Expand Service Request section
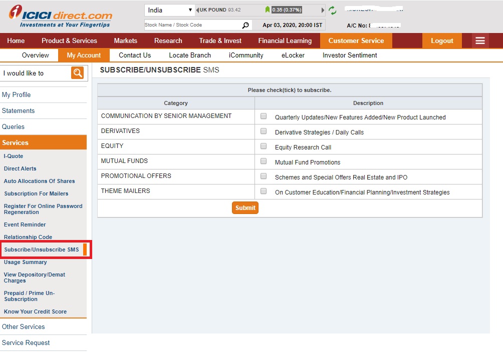 click(43, 343)
